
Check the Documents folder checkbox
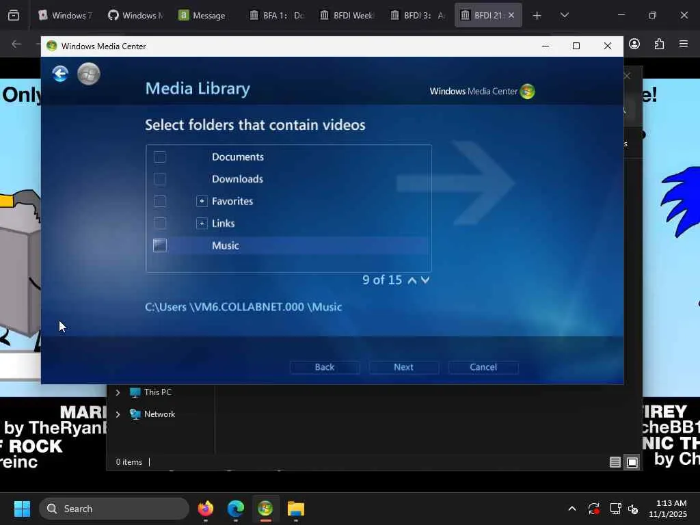coord(160,157)
